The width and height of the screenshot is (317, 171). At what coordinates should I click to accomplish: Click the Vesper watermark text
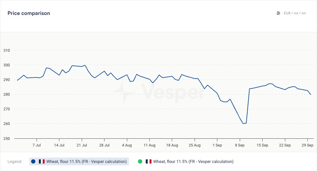pos(173,92)
